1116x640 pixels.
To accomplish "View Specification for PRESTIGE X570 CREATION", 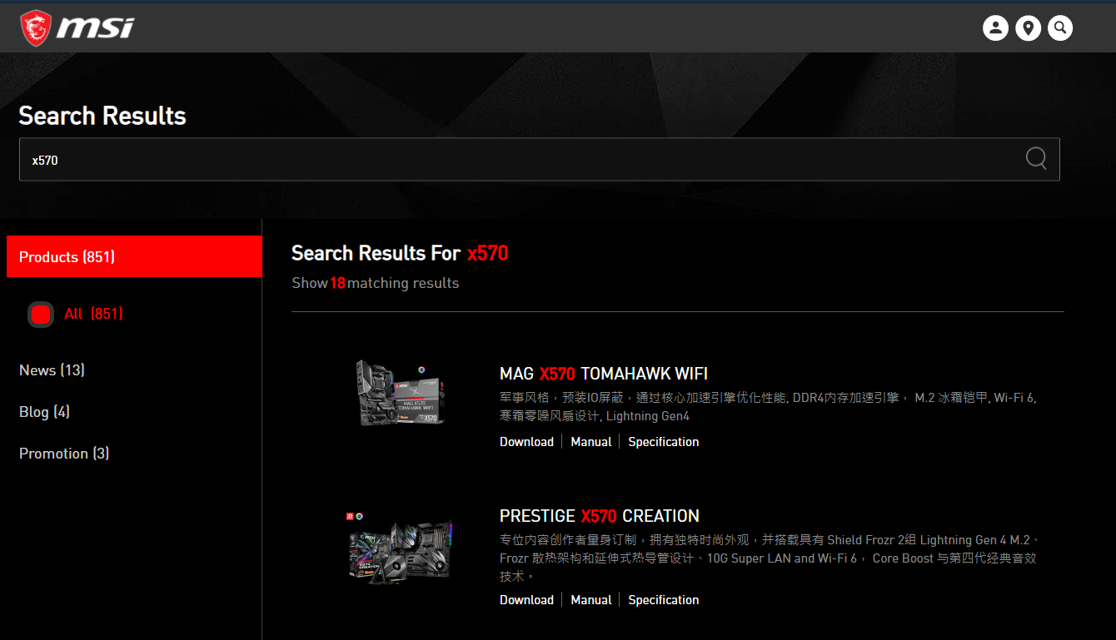I will (x=663, y=600).
